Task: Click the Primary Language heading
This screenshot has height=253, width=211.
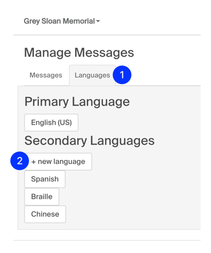Action: (x=77, y=102)
